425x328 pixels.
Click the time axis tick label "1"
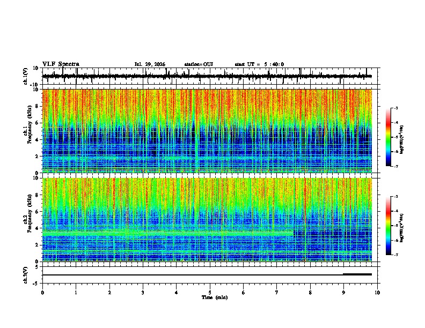point(76,292)
